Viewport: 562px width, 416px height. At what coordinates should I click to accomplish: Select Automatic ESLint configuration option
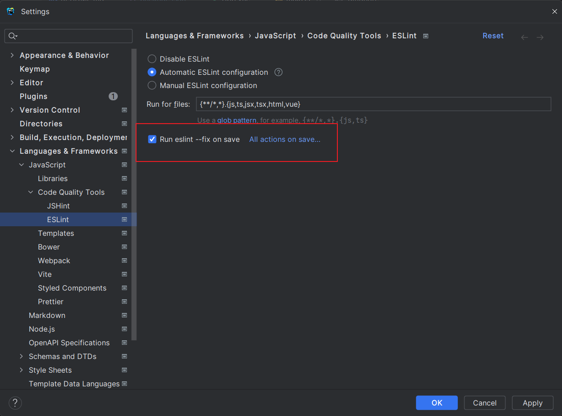pos(152,72)
